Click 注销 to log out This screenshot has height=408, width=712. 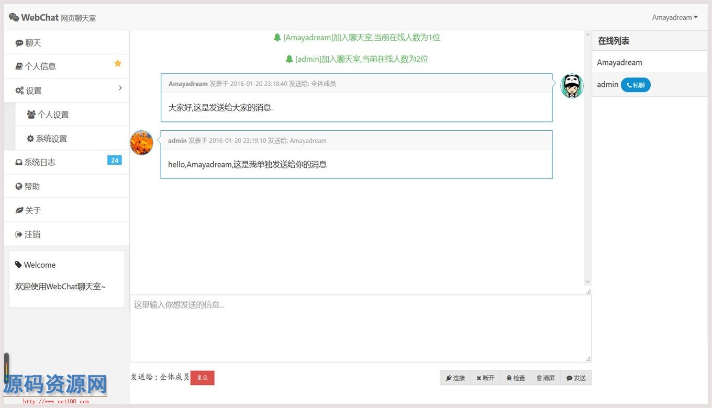click(66, 234)
